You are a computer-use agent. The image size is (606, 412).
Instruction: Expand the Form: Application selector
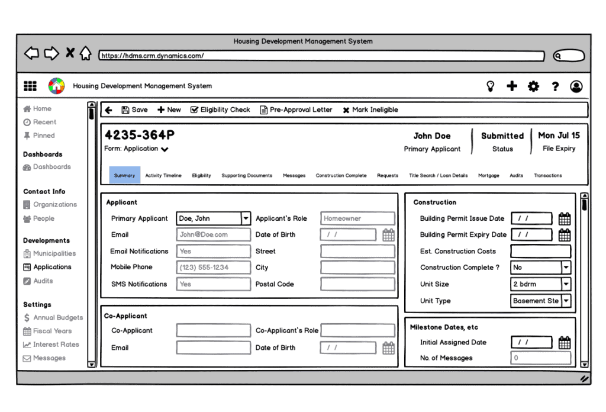point(165,149)
